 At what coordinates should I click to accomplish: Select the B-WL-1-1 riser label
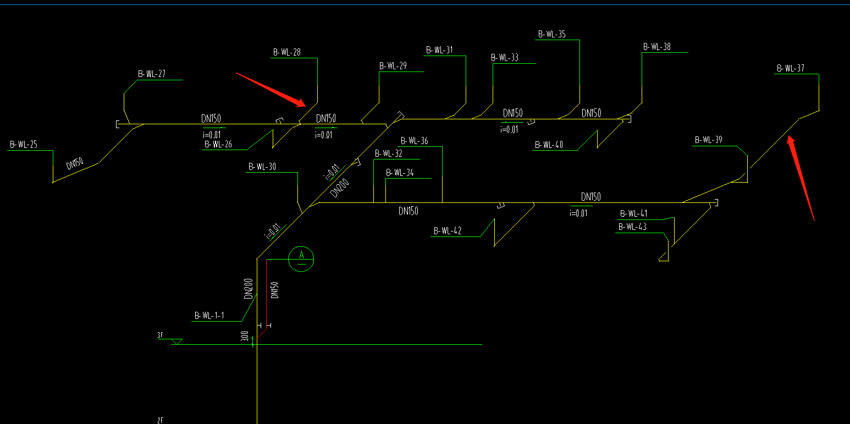pos(209,316)
